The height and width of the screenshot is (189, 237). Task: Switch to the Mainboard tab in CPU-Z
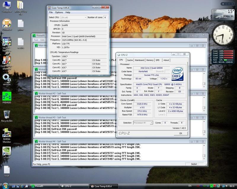(x=140, y=60)
